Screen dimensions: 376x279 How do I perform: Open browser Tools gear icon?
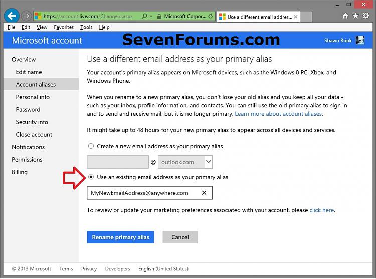366,16
